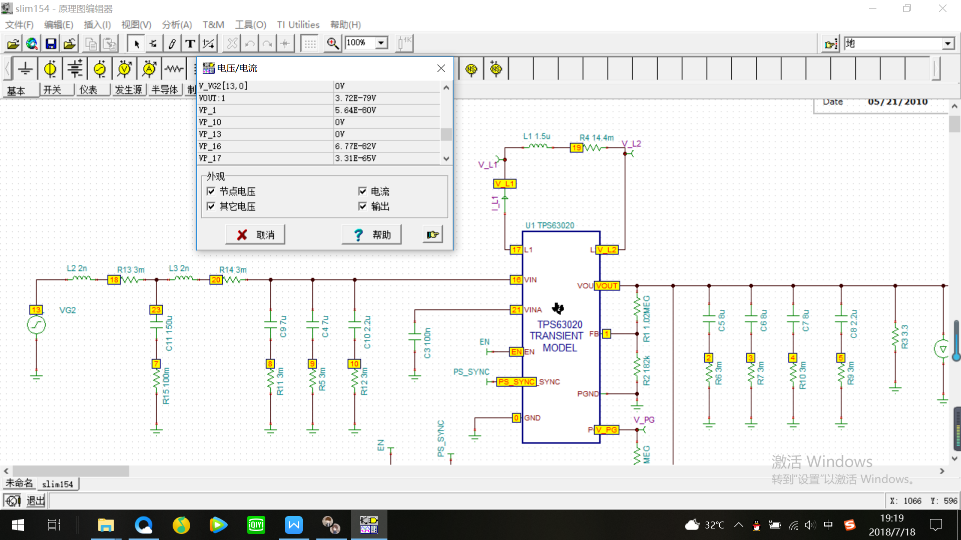The width and height of the screenshot is (961, 540).
Task: Toggle the 其它电压 checkbox
Action: (x=211, y=206)
